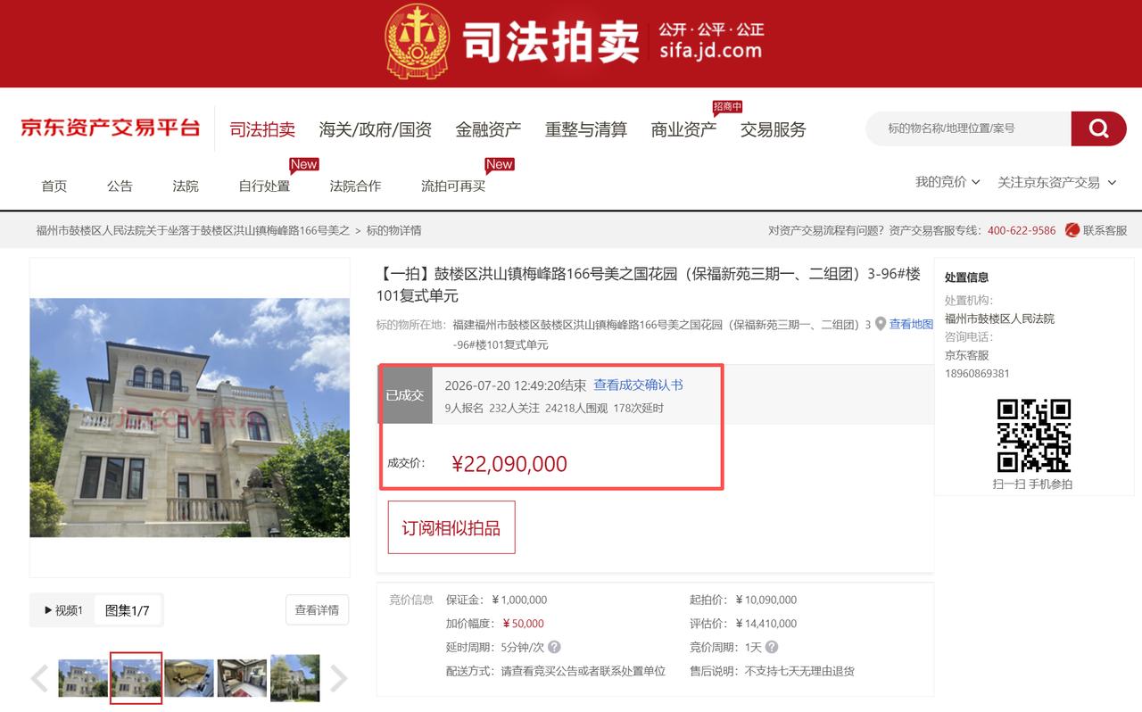Image resolution: width=1142 pixels, height=712 pixels.
Task: Click the search magnifier button
Action: [x=1098, y=128]
